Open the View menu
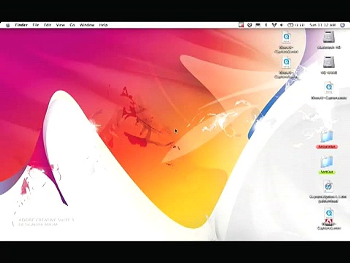Screen dimensions: 350x263 (x=60, y=25)
